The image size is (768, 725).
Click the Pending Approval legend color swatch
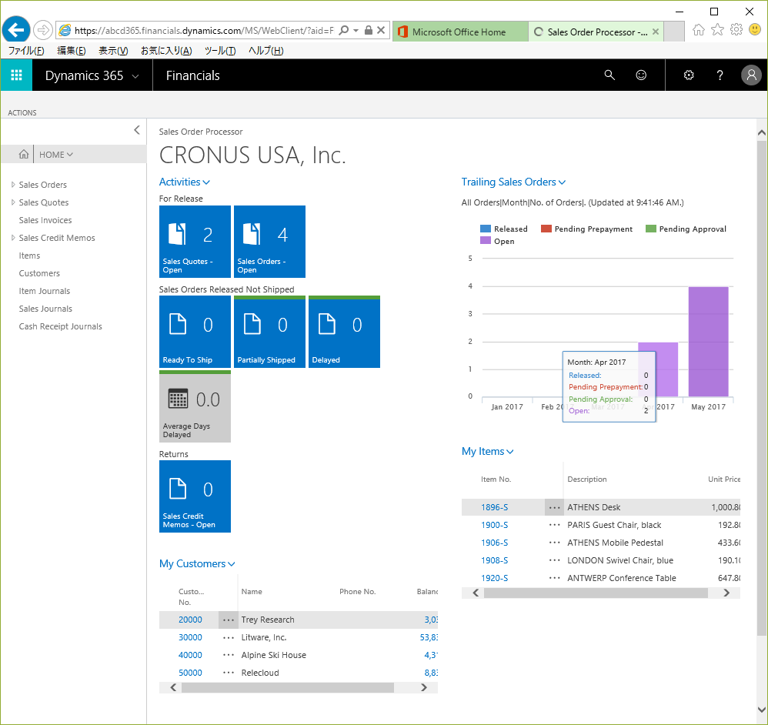tap(651, 229)
